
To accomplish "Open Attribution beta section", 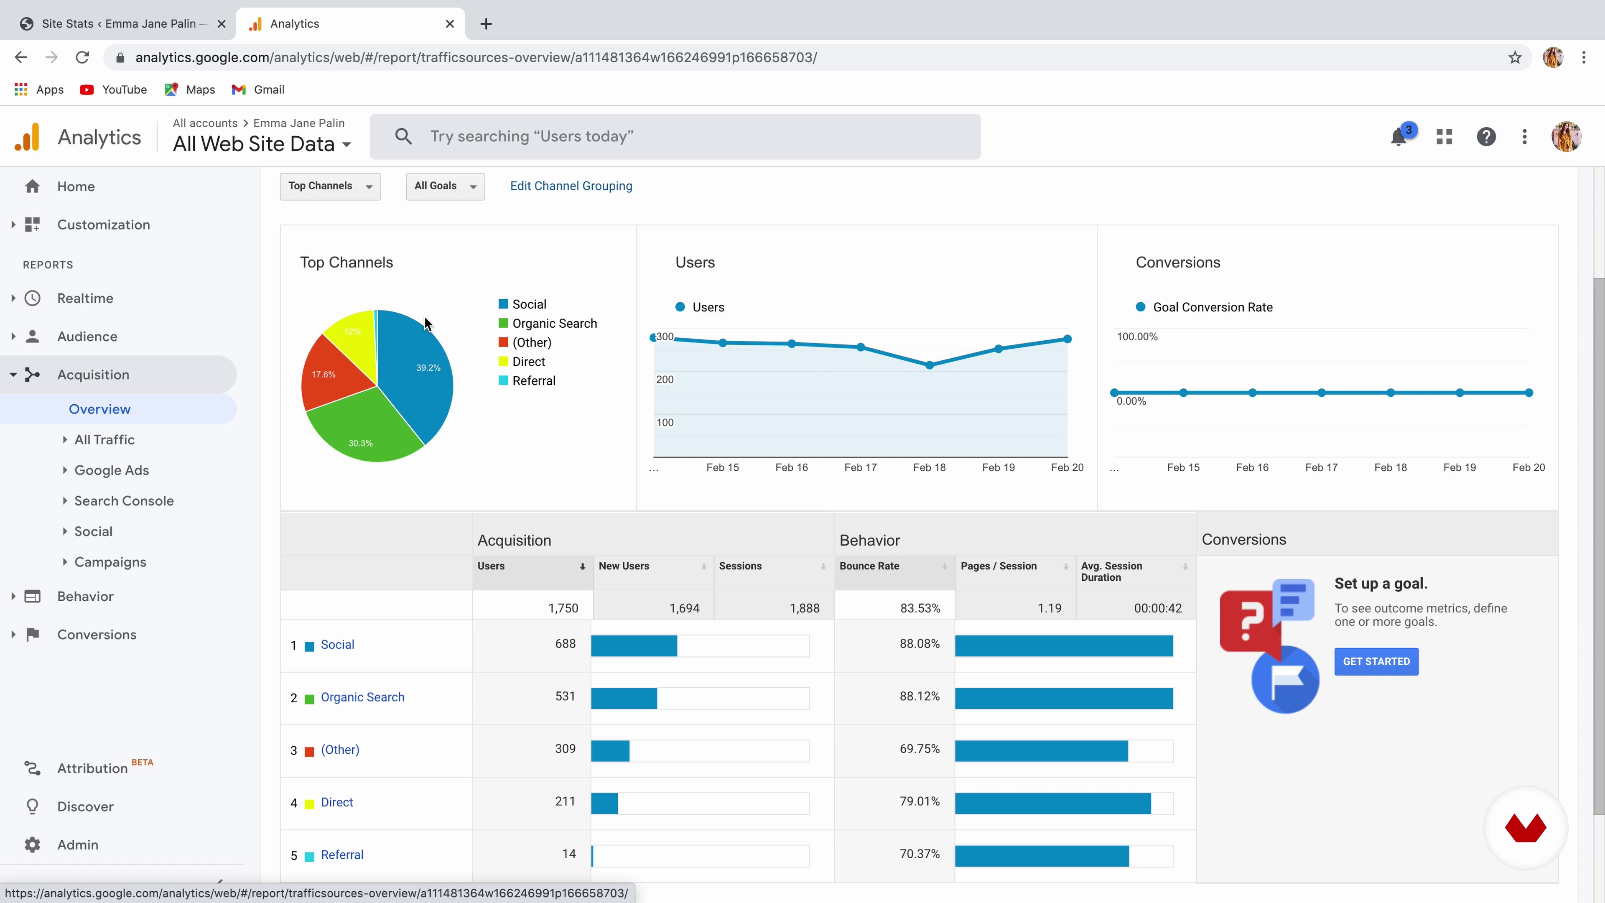I will tap(92, 768).
